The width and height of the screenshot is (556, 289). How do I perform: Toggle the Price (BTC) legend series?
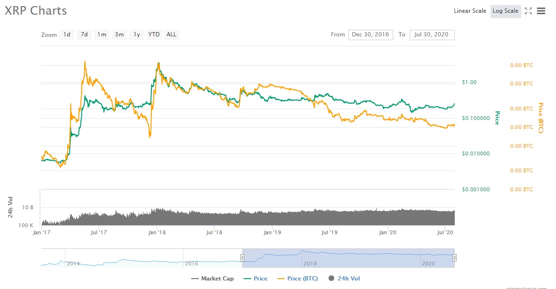298,279
